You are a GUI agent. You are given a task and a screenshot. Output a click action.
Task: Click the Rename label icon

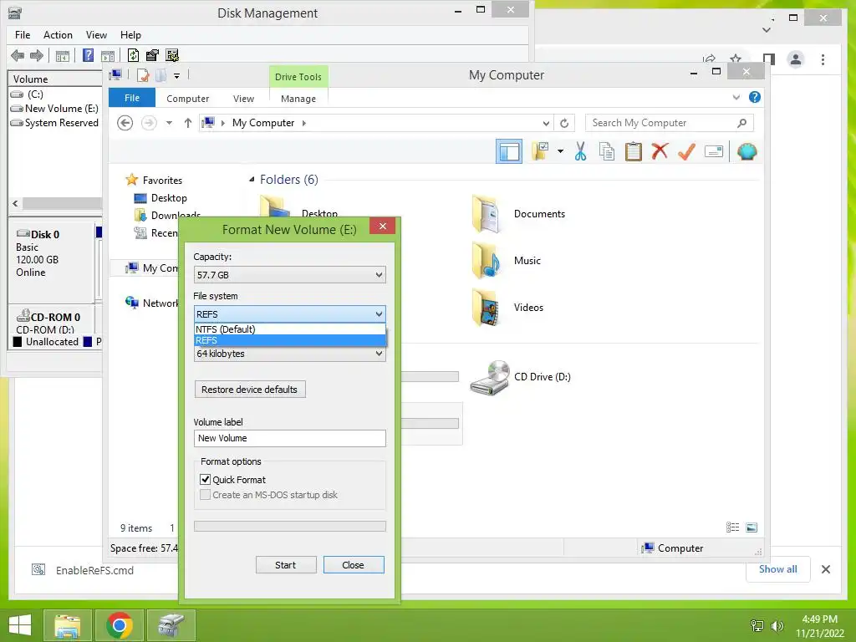(714, 151)
